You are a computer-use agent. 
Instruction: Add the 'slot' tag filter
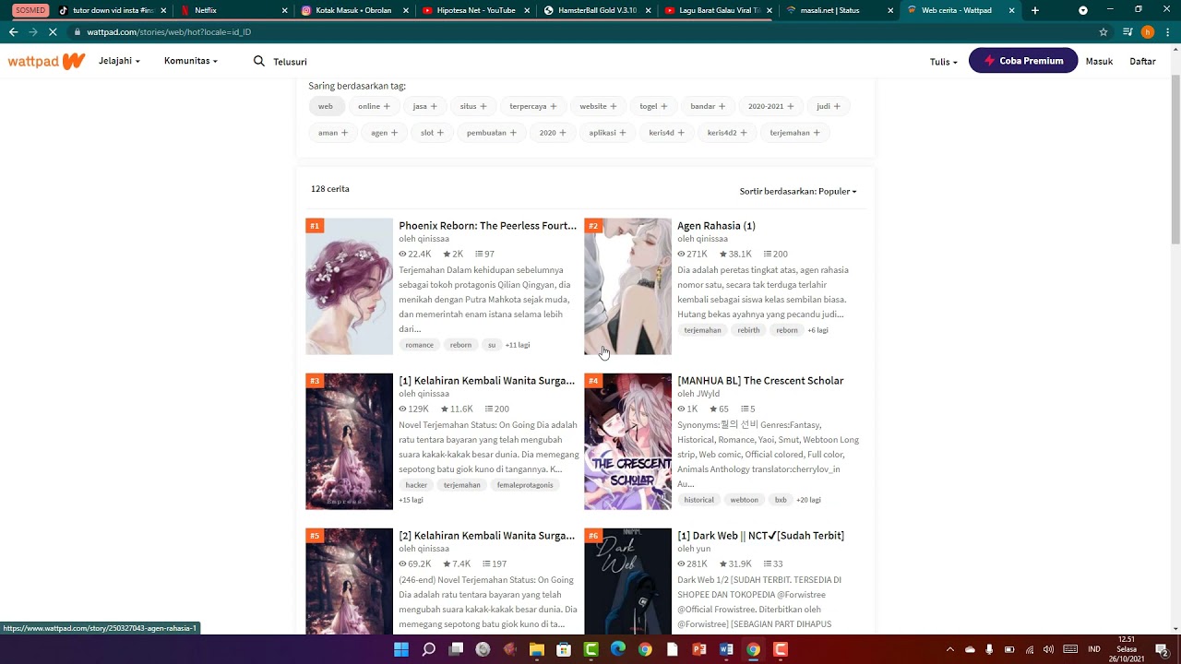point(432,133)
